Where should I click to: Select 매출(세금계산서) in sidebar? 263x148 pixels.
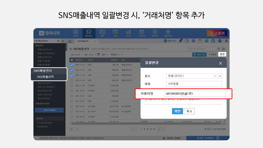pos(45,50)
